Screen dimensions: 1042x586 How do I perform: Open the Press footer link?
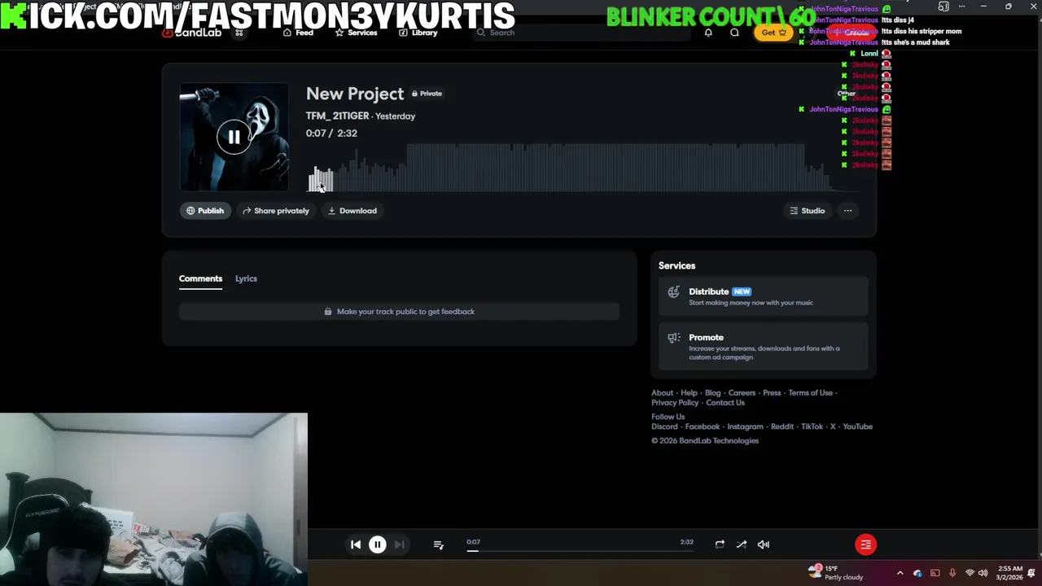click(x=772, y=393)
